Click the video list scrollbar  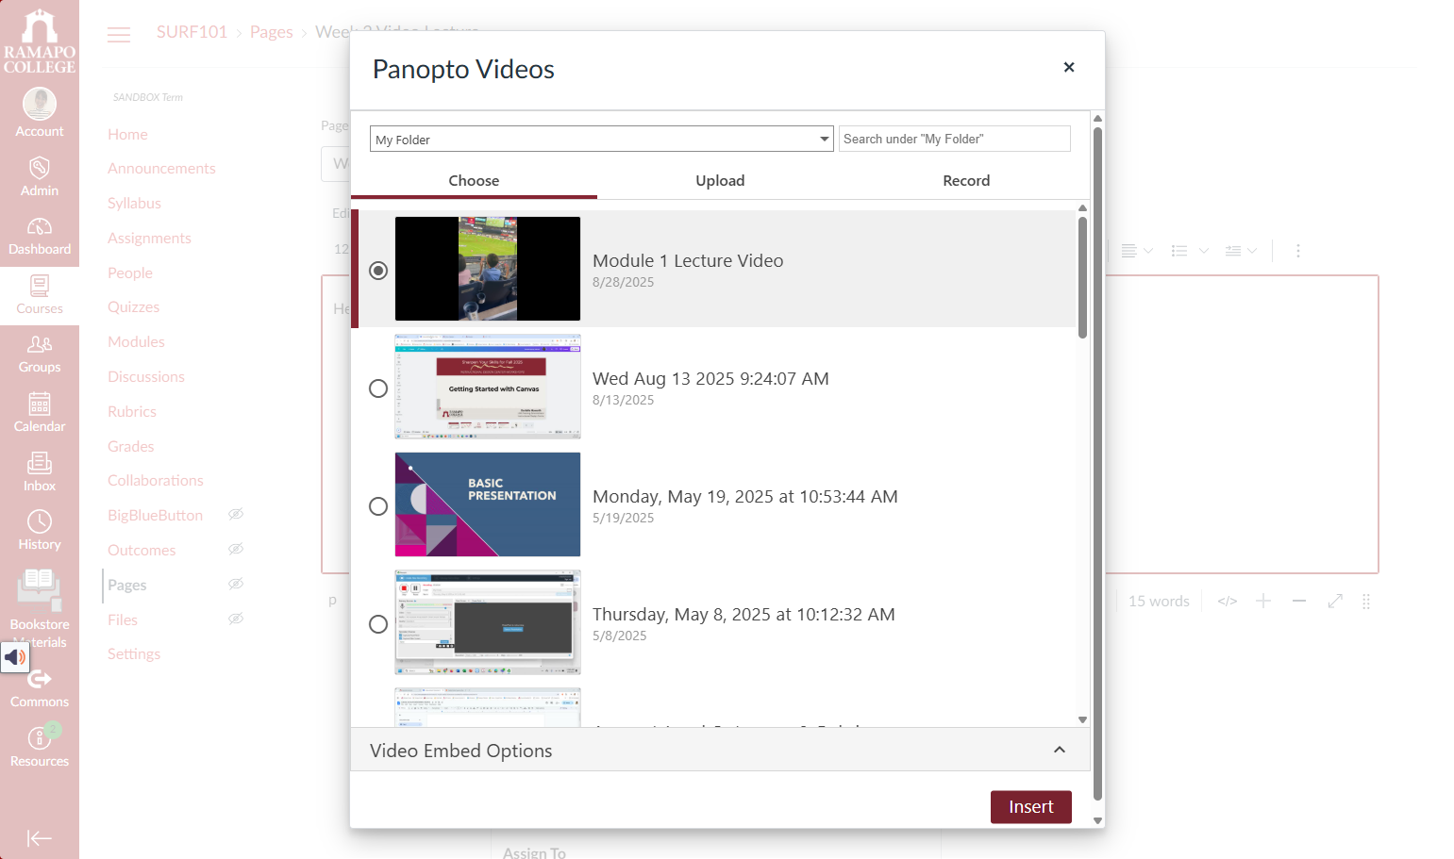[1082, 277]
